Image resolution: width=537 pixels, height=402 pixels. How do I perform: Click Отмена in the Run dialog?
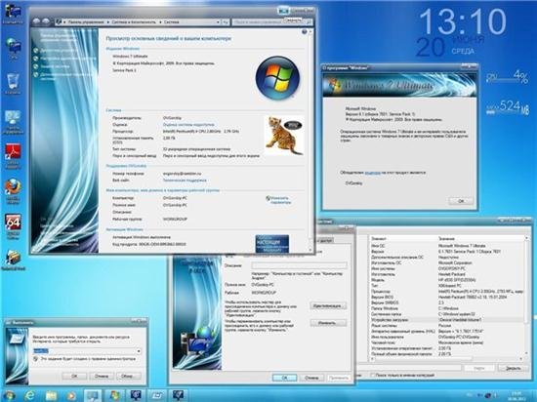tap(102, 376)
